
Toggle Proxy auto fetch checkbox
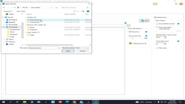point(157,27)
